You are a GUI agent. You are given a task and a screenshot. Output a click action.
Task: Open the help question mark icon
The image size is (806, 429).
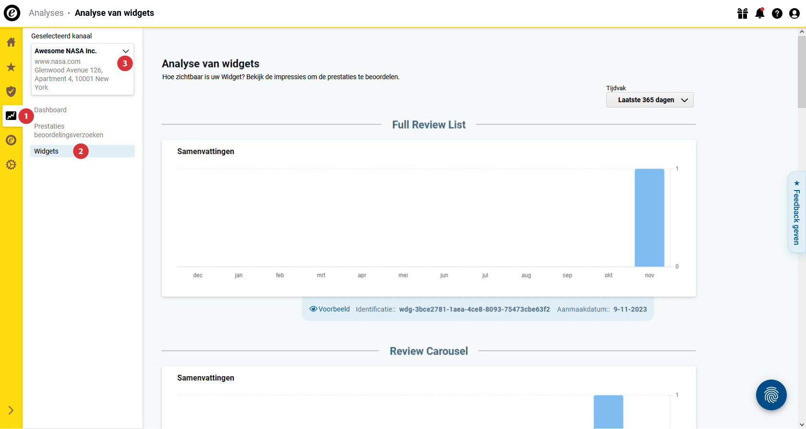pyautogui.click(x=777, y=13)
